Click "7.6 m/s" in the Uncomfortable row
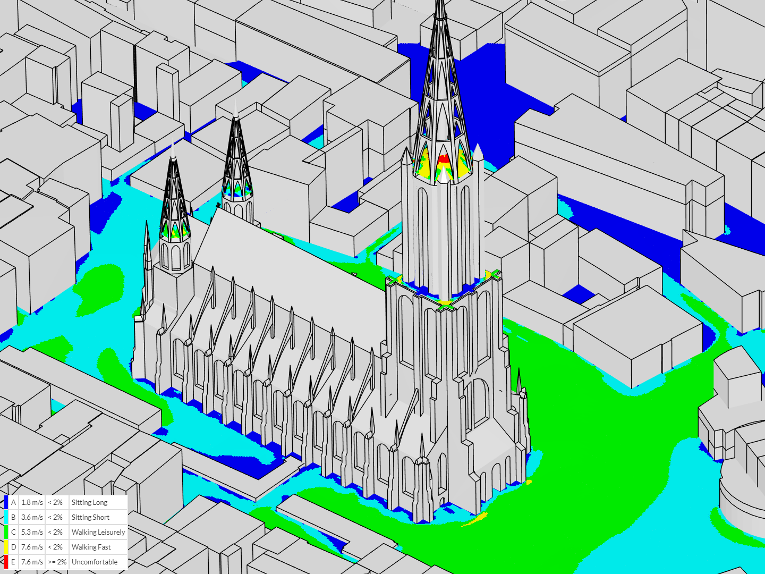Image resolution: width=765 pixels, height=574 pixels. point(32,562)
